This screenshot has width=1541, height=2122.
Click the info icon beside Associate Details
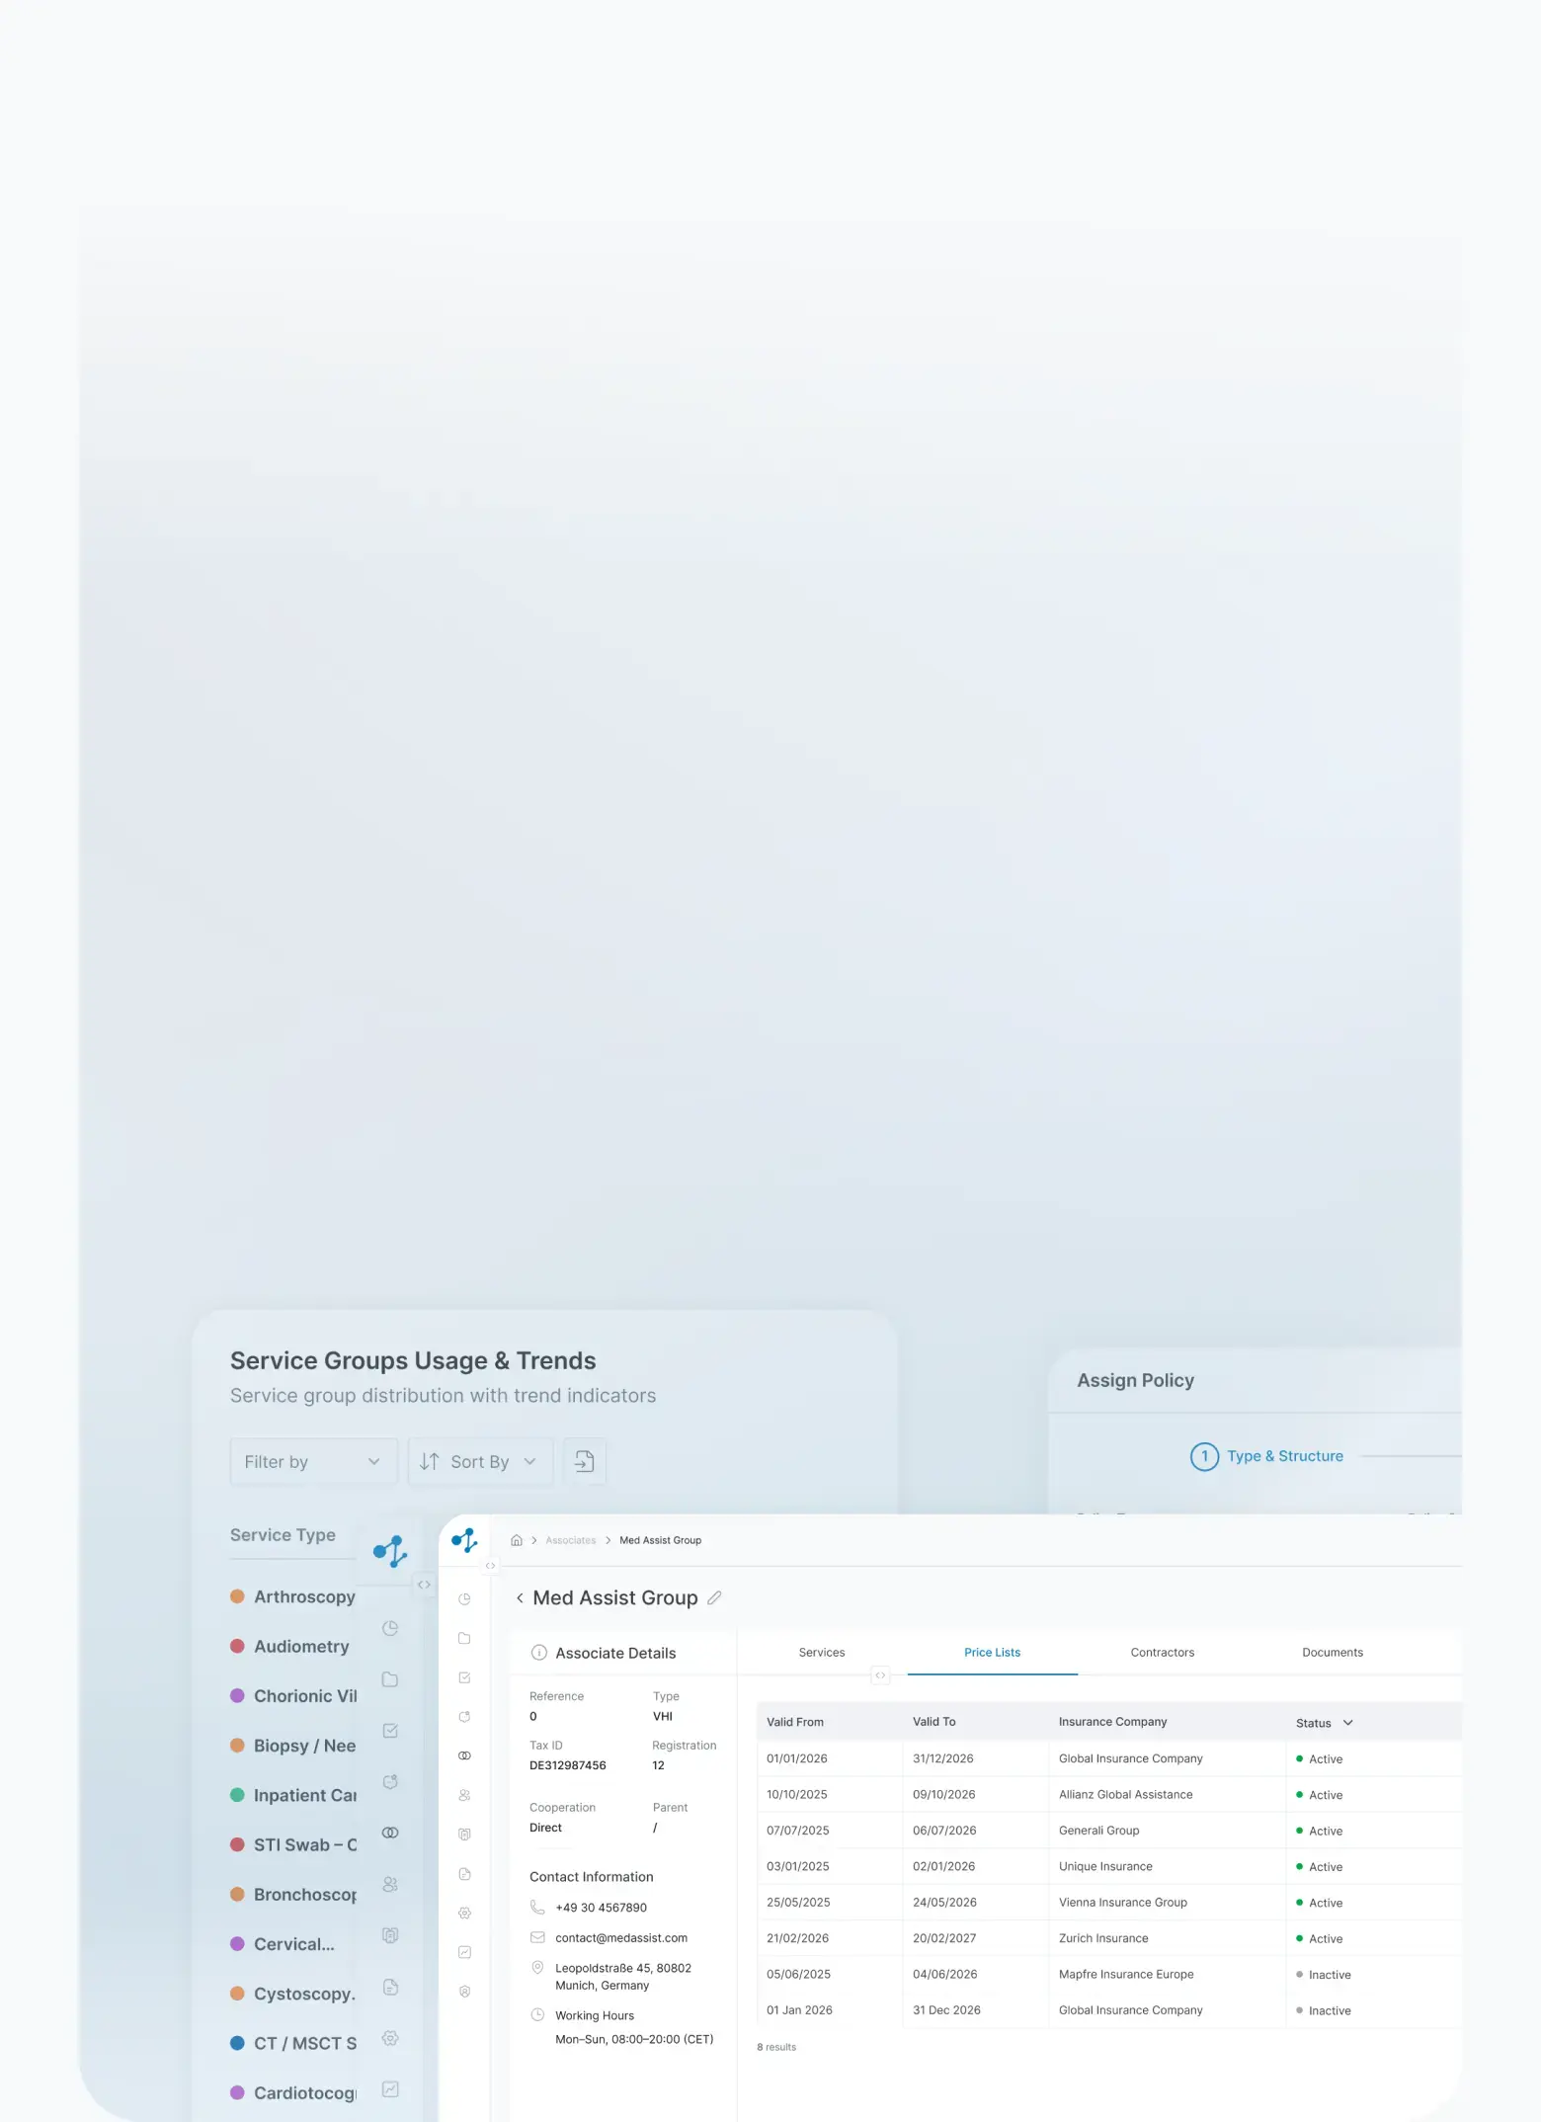538,1653
